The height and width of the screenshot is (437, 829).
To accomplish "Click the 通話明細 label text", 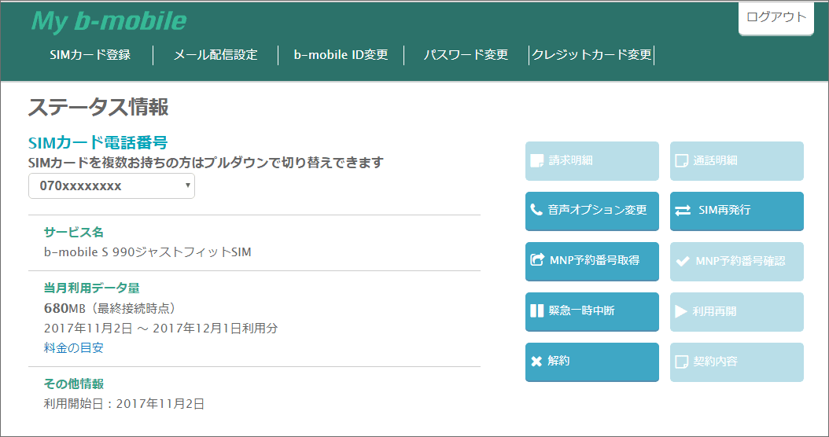I will pos(715,160).
